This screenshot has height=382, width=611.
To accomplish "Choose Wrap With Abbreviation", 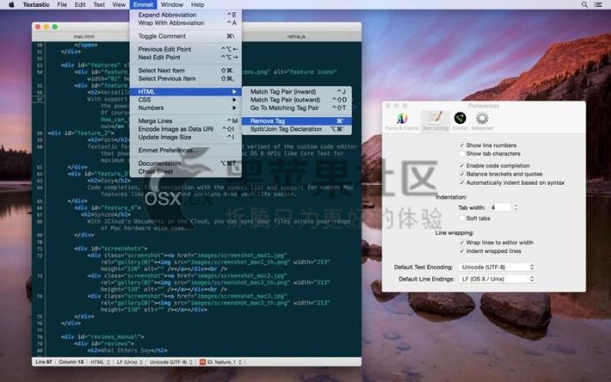I will click(x=186, y=23).
